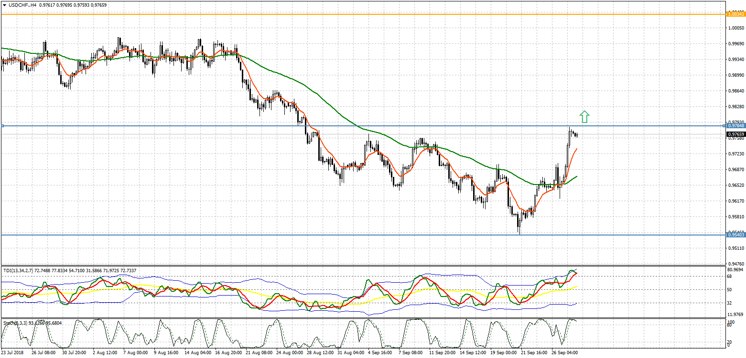The image size is (746, 358).
Task: Open the dropdown triangle beside USDCHF
Action: tap(3, 5)
